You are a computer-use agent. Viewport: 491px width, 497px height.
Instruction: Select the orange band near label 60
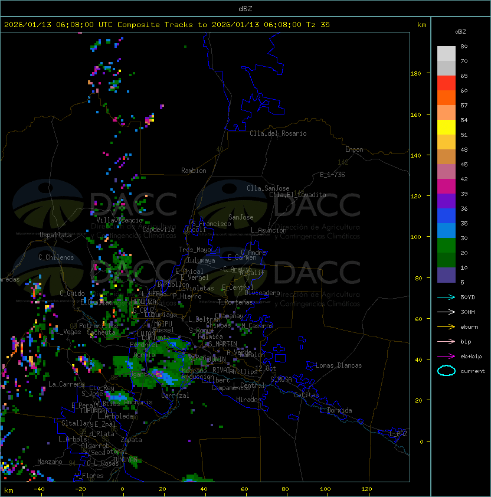pos(446,97)
